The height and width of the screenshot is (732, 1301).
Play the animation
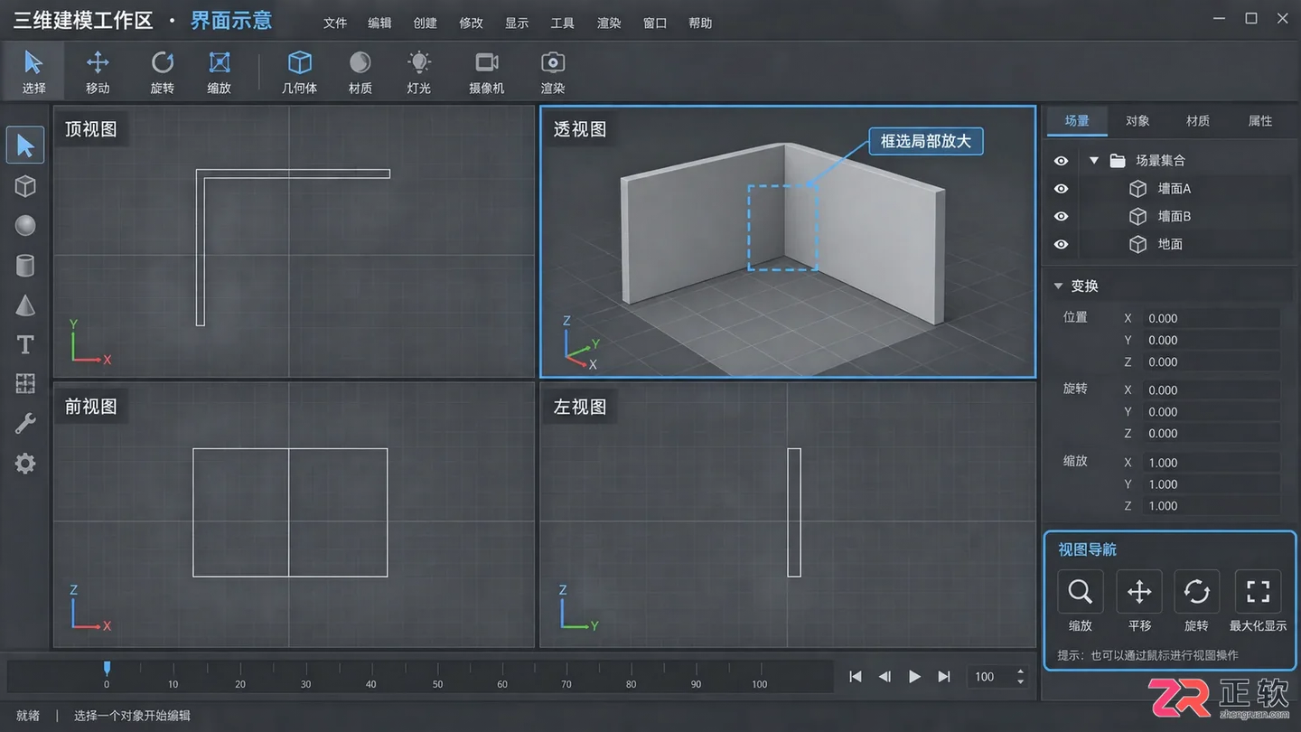914,676
